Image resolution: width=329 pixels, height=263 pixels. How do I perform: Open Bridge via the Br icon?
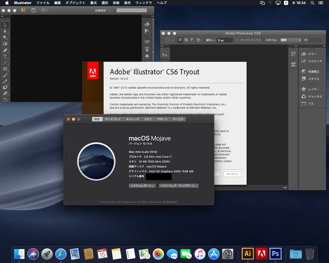[x=33, y=10]
